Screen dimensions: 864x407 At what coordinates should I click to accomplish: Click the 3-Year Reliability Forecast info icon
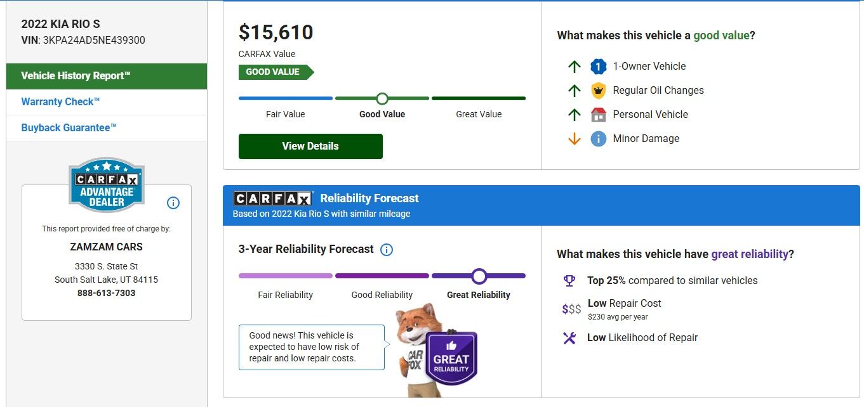click(x=386, y=250)
